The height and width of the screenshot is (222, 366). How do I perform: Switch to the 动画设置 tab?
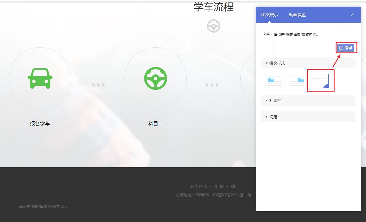(x=297, y=15)
